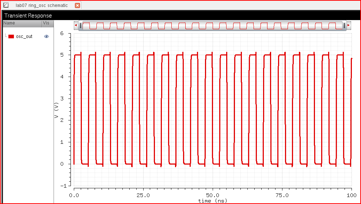Click the window icon left of the tab
The image size is (361, 204).
(x=5, y=5)
